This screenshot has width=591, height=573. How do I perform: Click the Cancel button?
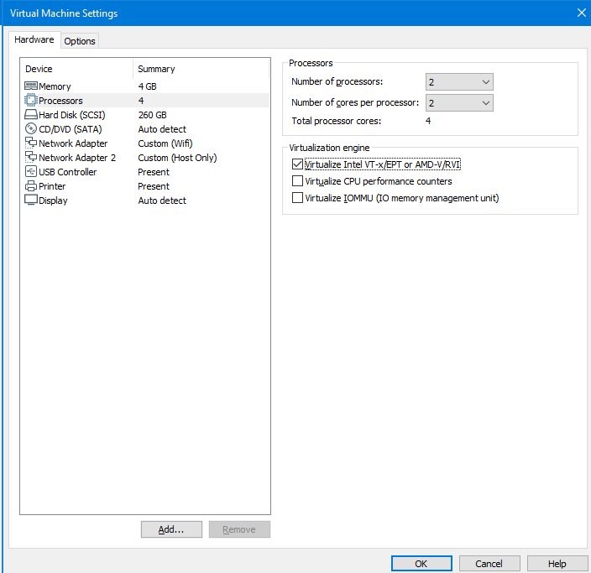[489, 564]
